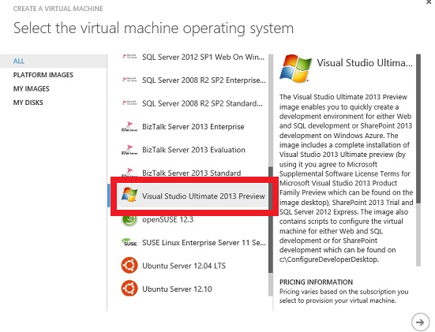This screenshot has height=332, width=435.
Task: Close the Create a Virtual Machine dialog
Action: 429,2
